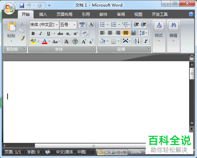Expand underline style dropdown arrow
Viewport: 197px width, 158px height.
coord(54,33)
